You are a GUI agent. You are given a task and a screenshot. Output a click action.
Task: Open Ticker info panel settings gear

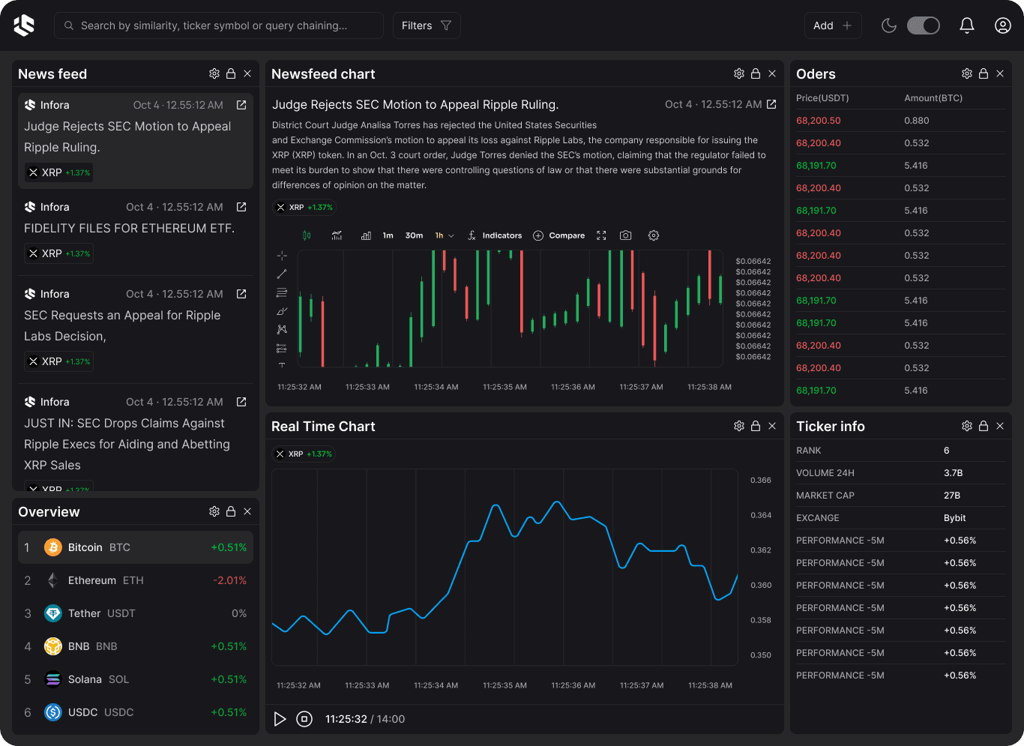967,426
